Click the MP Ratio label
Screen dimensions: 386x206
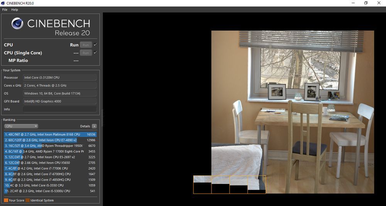coord(18,61)
